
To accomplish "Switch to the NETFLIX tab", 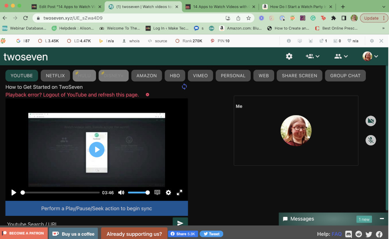I will [x=55, y=75].
